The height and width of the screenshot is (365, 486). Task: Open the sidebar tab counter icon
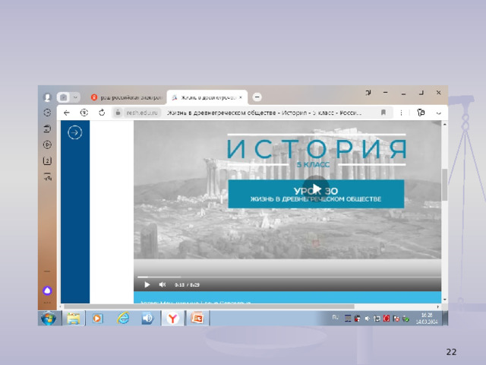click(47, 160)
